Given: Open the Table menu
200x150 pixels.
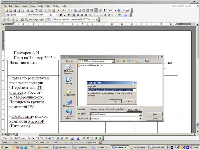Looking at the screenshot, I should [x=48, y=6].
